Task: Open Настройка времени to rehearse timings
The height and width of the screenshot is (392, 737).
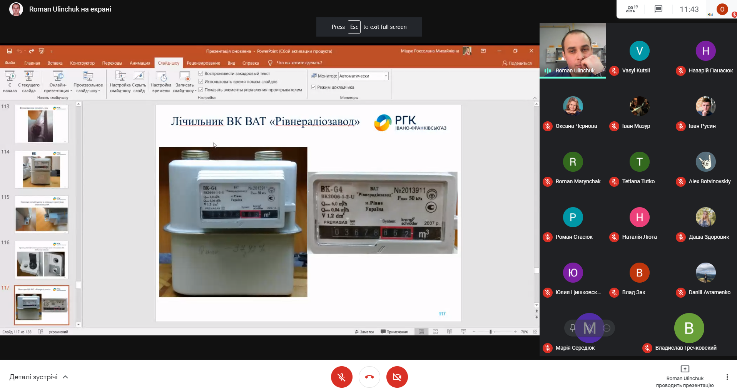Action: click(160, 82)
